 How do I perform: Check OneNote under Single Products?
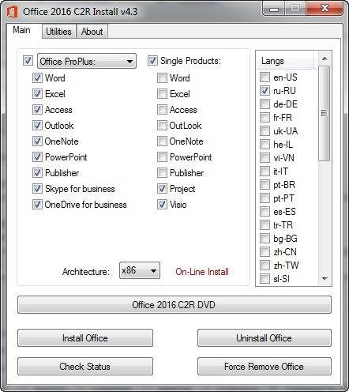pos(162,141)
